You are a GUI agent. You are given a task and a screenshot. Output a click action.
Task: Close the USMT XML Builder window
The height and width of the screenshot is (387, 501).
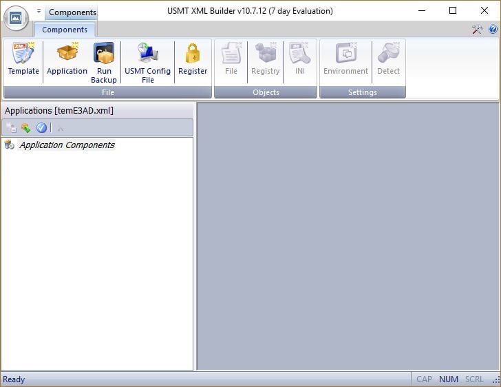(x=484, y=10)
